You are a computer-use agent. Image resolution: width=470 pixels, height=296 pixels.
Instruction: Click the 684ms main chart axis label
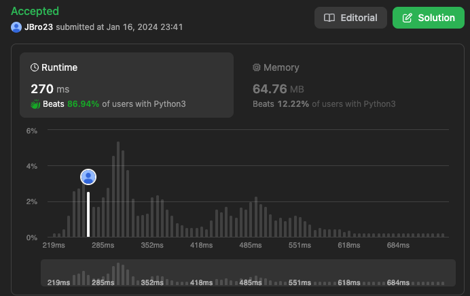click(x=398, y=245)
